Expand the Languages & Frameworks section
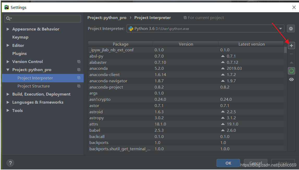Viewport: 299px width, 170px height. (x=8, y=102)
